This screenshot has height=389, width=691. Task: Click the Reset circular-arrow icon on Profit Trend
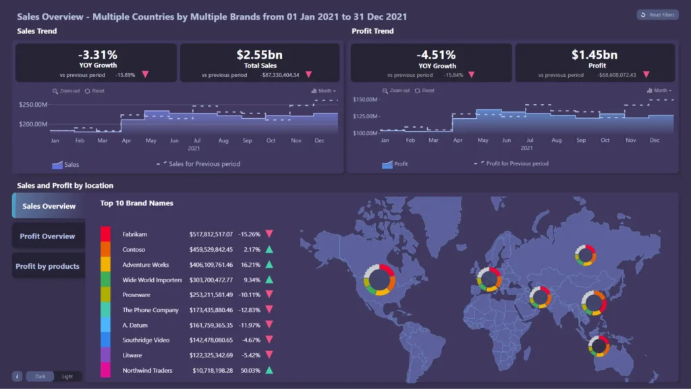(417, 90)
